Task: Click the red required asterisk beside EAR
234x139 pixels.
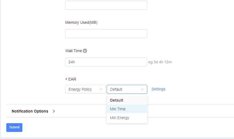Action: click(x=66, y=79)
